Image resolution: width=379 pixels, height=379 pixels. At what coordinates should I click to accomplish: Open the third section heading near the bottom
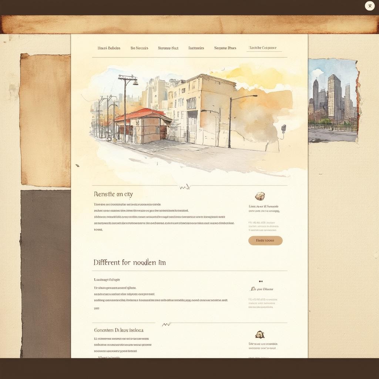click(118, 330)
